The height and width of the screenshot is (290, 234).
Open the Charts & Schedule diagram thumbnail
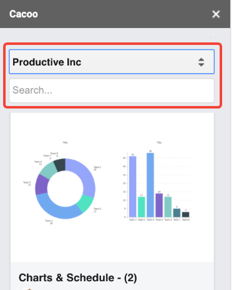[112, 187]
